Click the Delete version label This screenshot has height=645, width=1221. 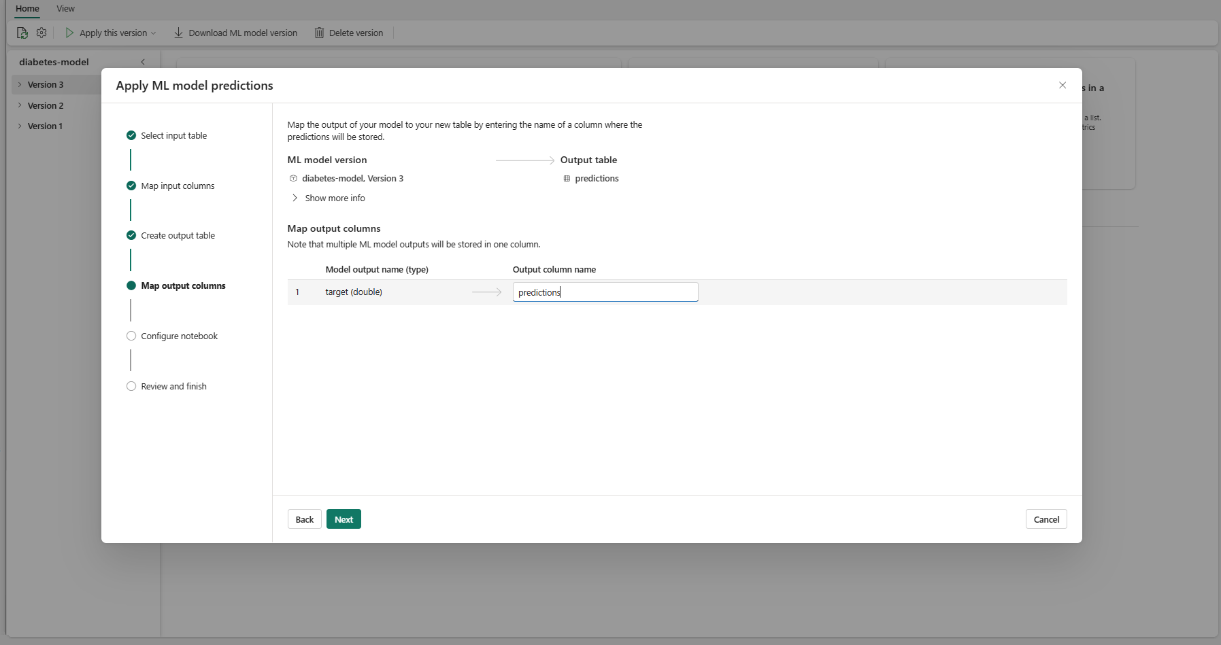(x=356, y=33)
